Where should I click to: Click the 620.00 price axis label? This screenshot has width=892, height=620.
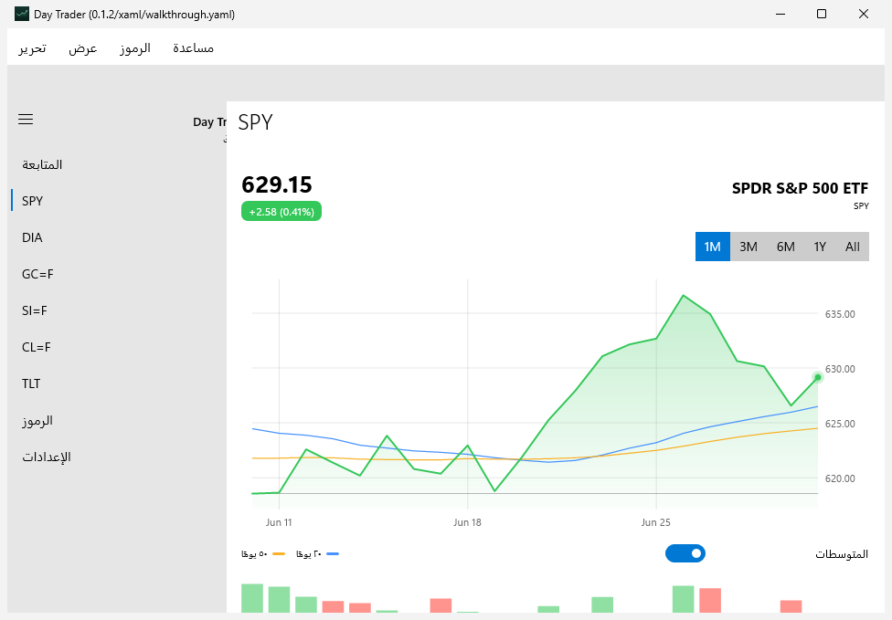pyautogui.click(x=840, y=478)
